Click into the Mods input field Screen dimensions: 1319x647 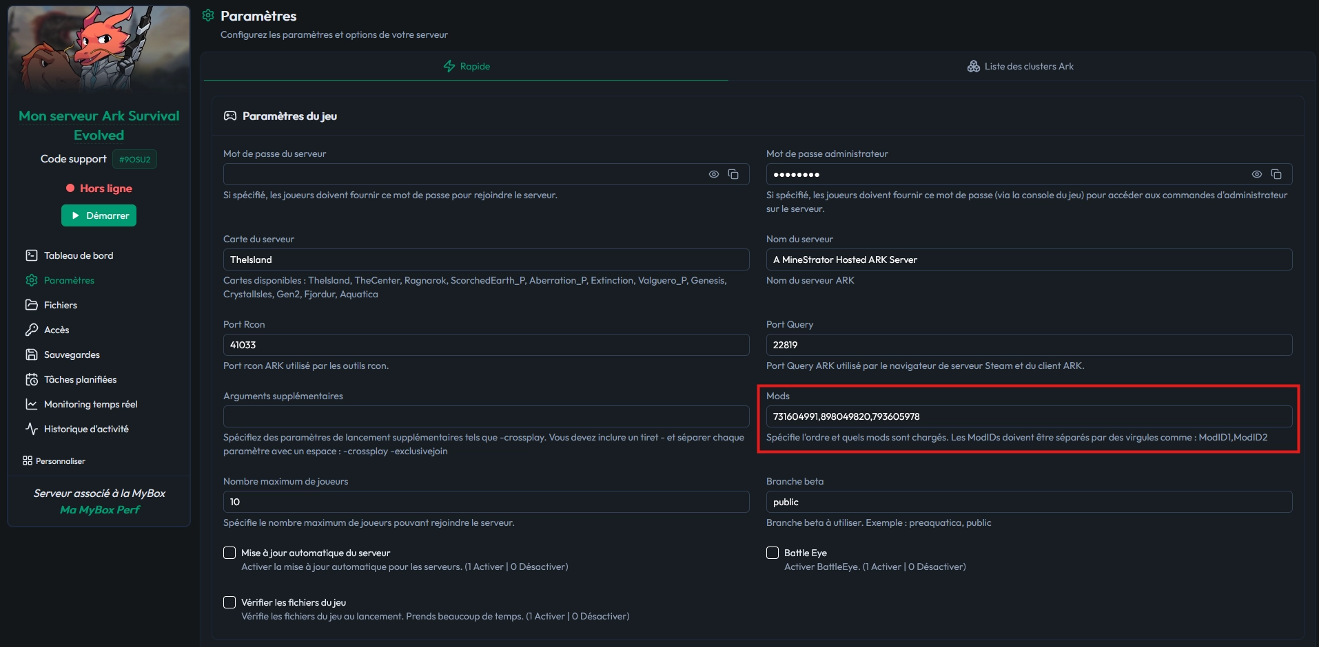(1028, 416)
